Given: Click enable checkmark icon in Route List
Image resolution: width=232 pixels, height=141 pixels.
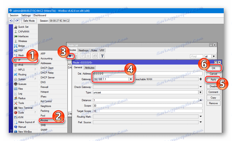Looking at the screenshot, I should [x=82, y=56].
